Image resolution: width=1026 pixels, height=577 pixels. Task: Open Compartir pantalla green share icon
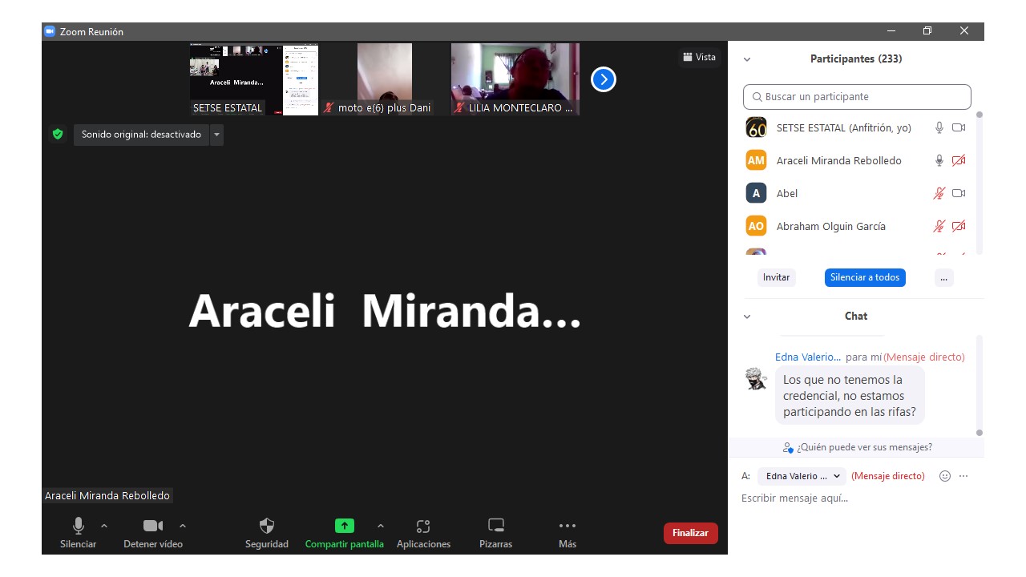pos(344,527)
